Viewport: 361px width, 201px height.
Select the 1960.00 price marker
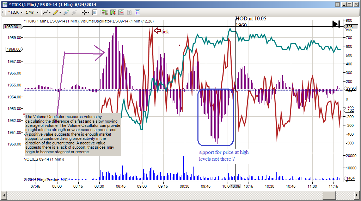[13, 27]
